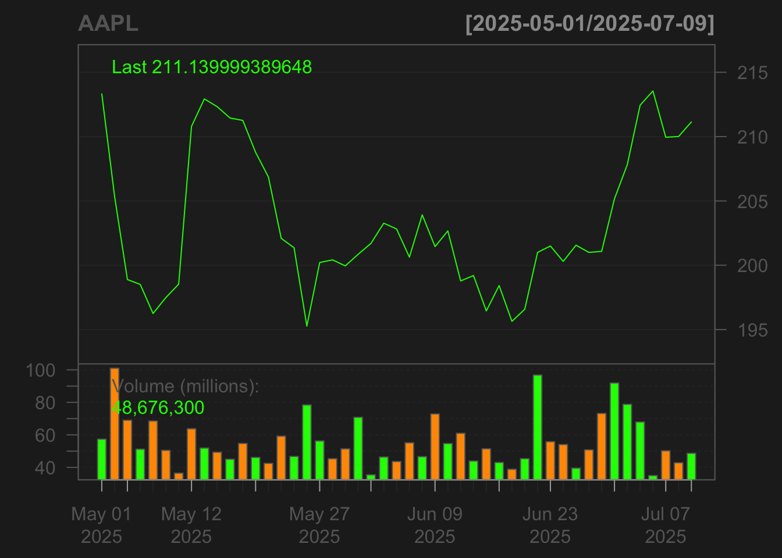Click the date range 2025-05-01/2025-07-09 label

pyautogui.click(x=589, y=24)
